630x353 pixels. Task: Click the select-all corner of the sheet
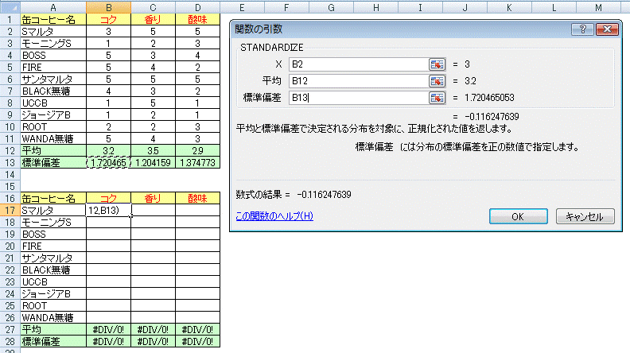coord(10,6)
